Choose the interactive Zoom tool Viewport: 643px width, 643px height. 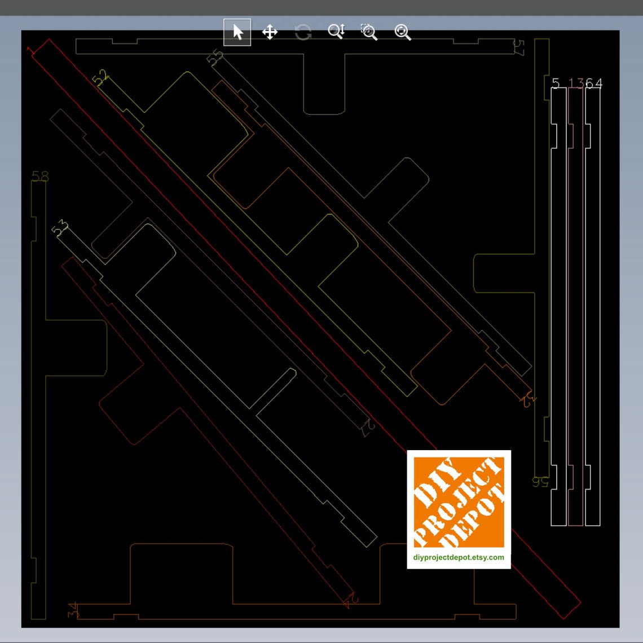337,33
